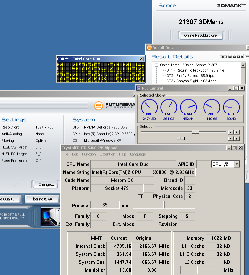
Task: Click the Microcode value 33
Action: pos(189,188)
